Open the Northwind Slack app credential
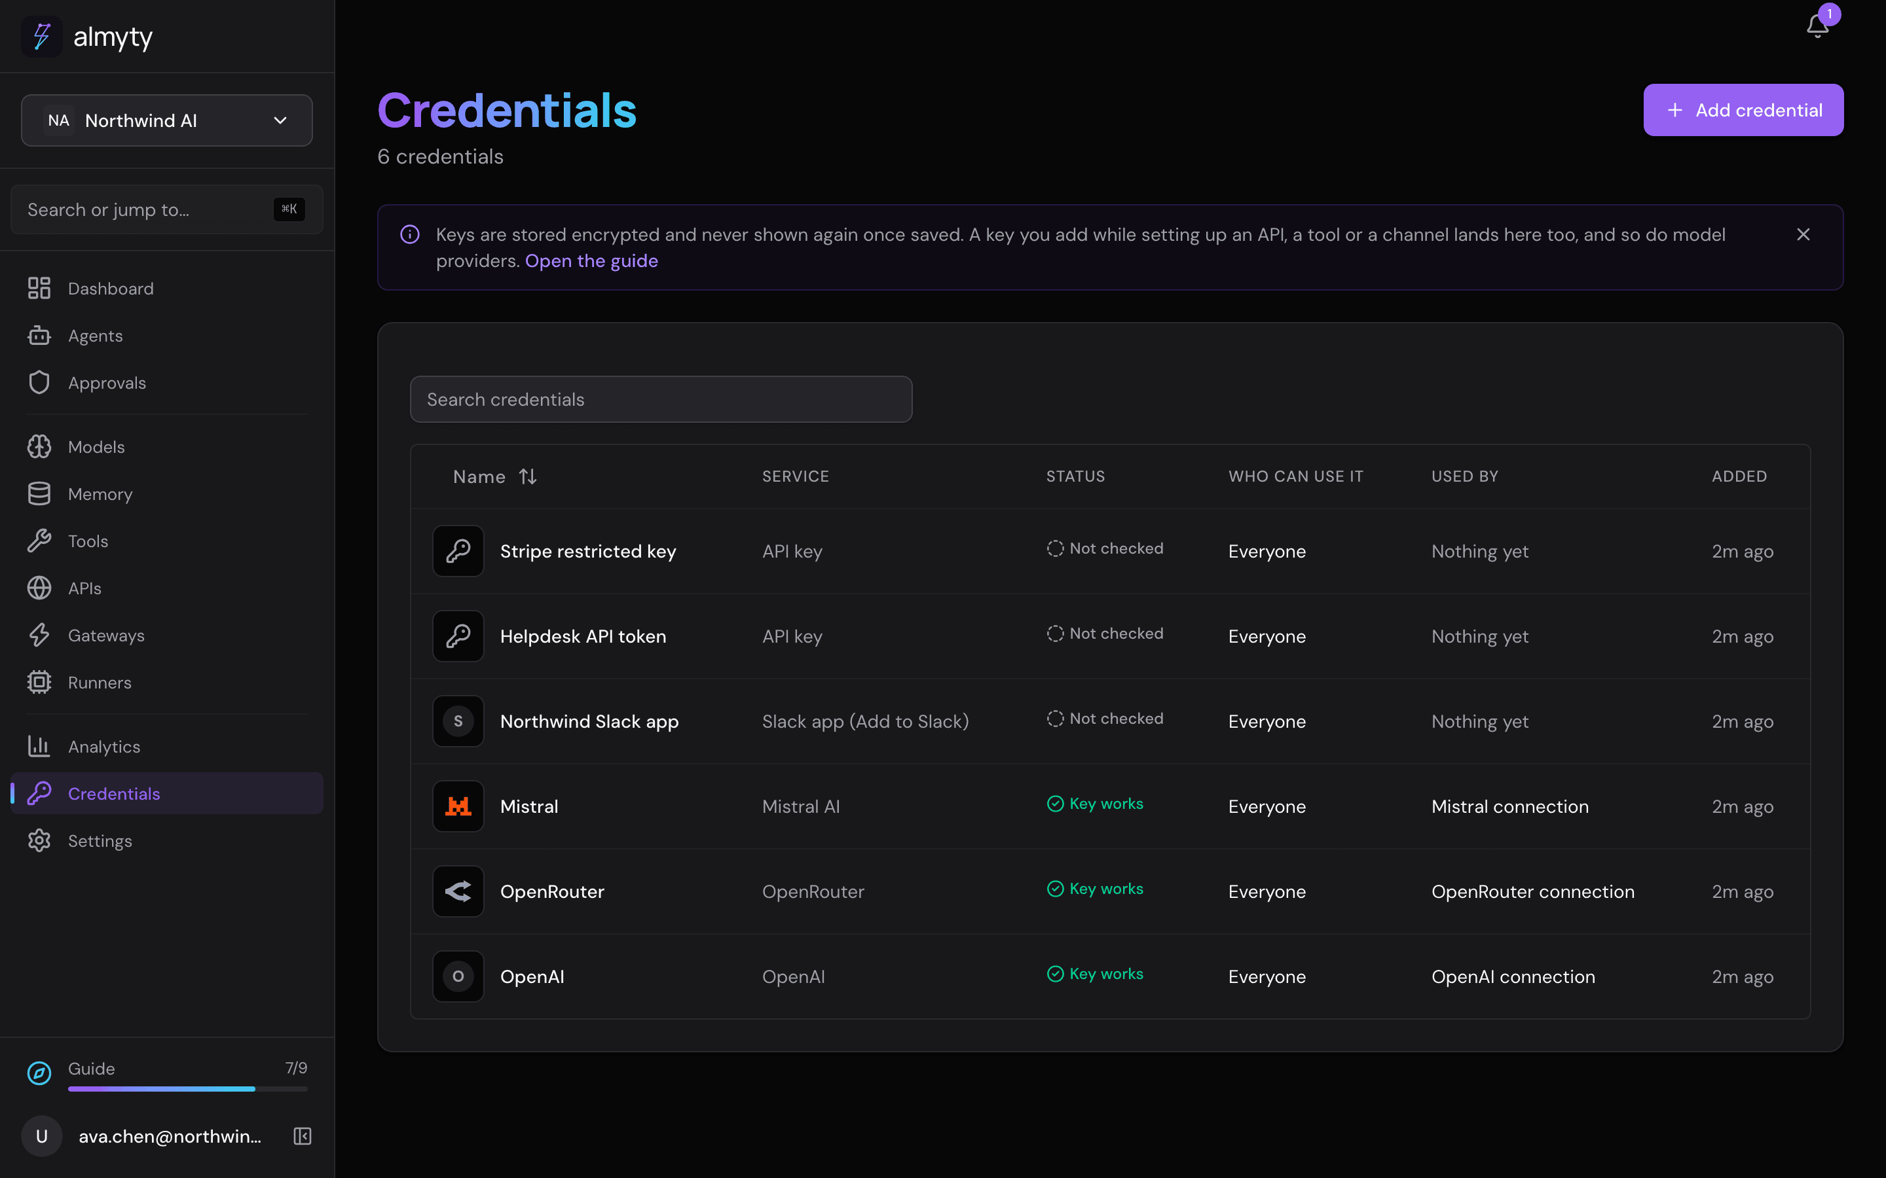The width and height of the screenshot is (1886, 1178). tap(589, 721)
